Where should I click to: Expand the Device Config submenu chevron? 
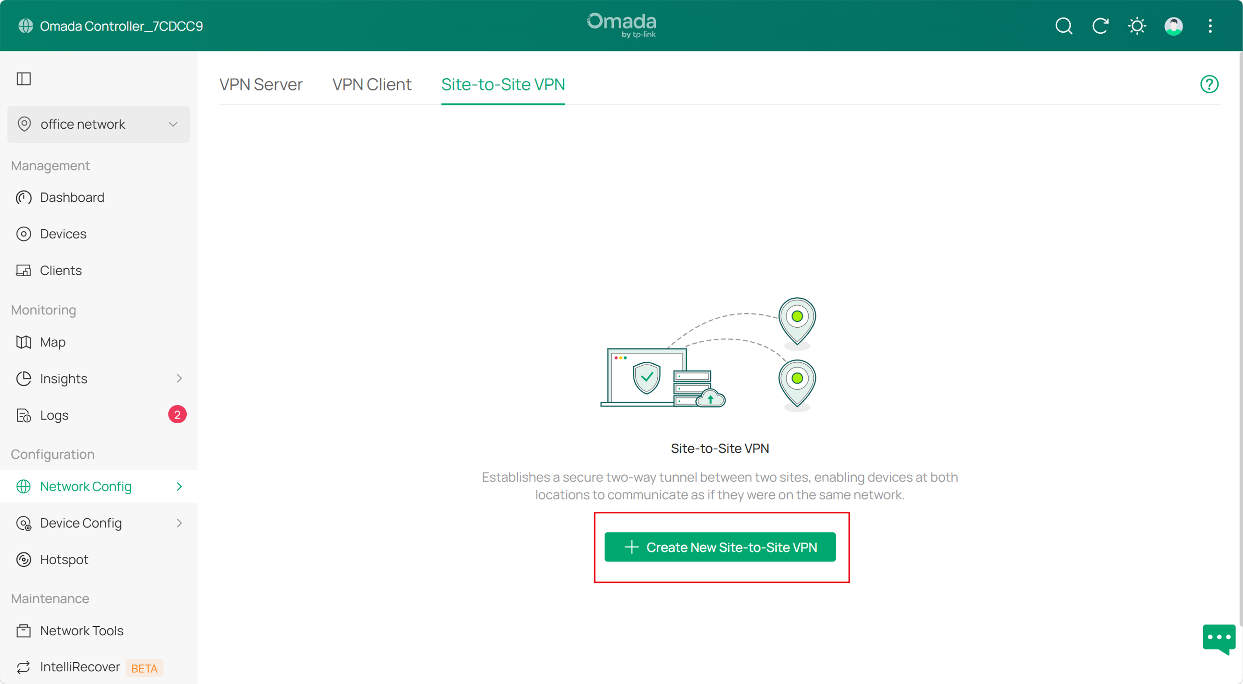179,523
